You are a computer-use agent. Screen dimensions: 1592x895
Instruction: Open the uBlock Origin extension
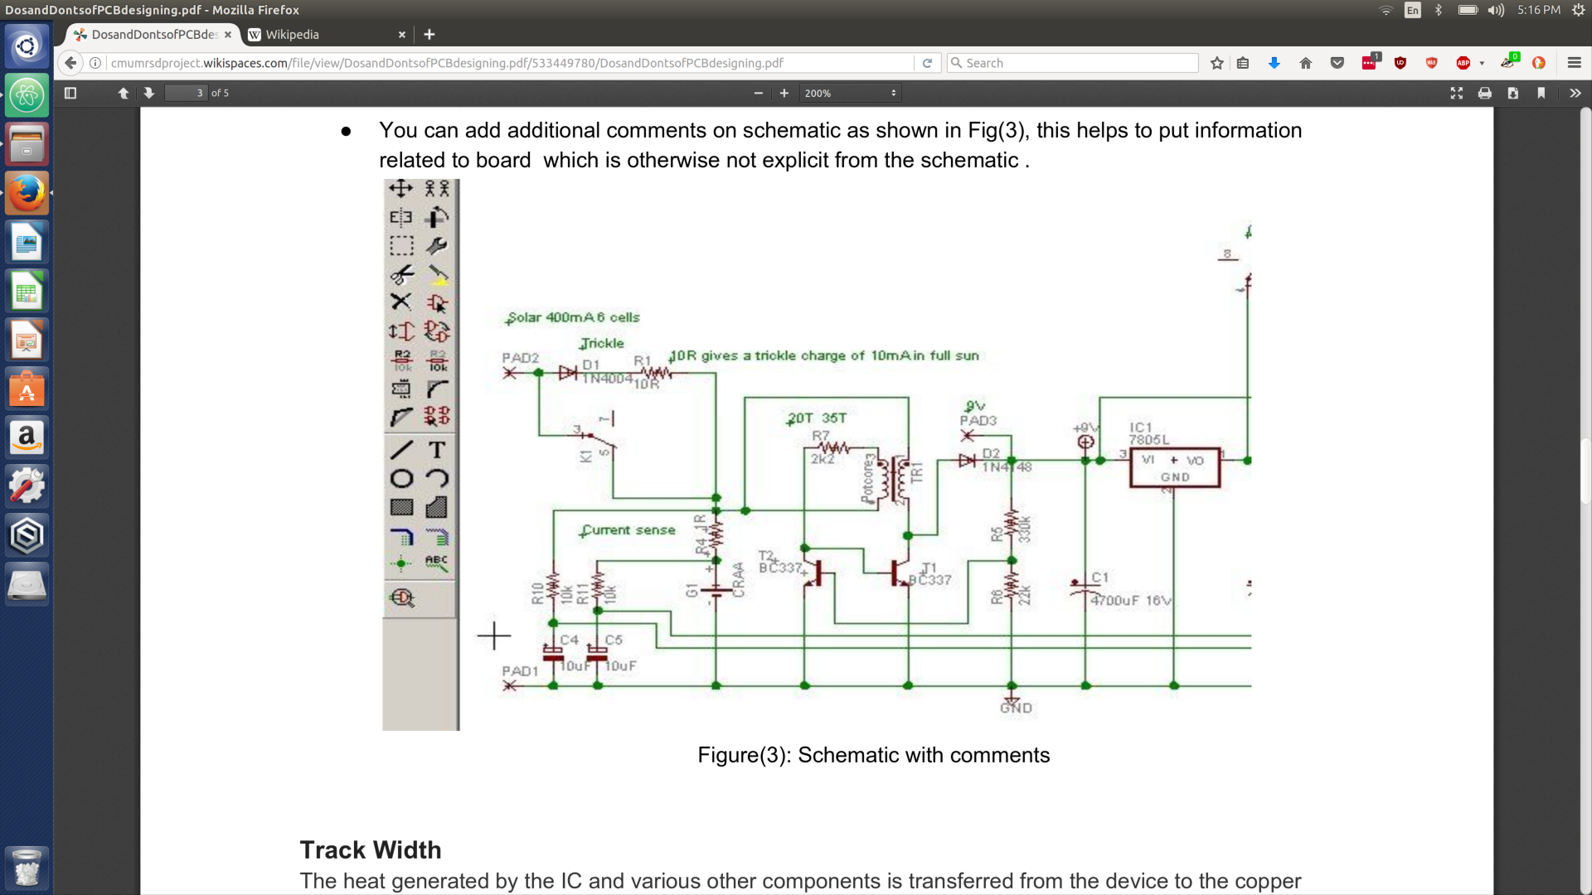[1400, 63]
